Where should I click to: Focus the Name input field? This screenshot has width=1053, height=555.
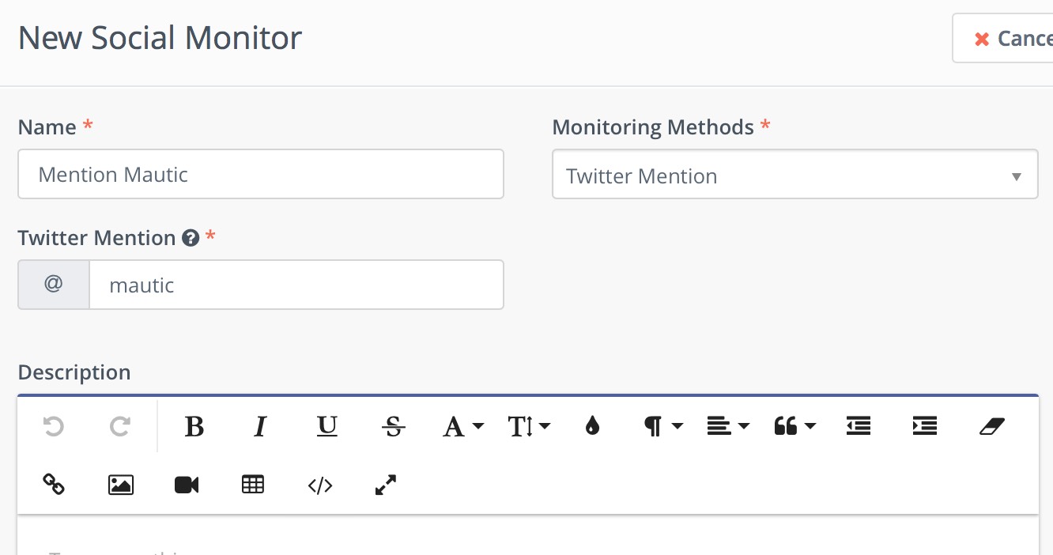(261, 174)
